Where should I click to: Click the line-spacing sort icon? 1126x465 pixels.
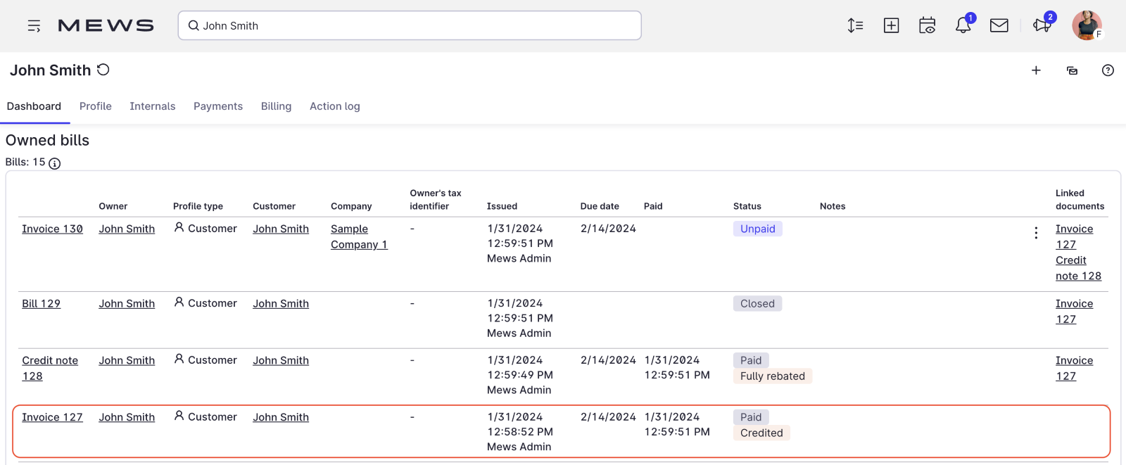pos(855,26)
